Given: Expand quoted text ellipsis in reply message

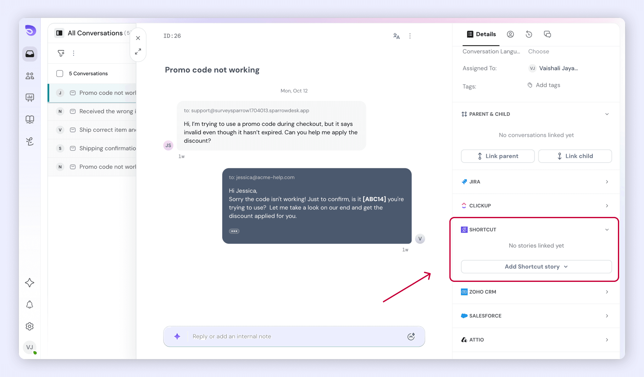Looking at the screenshot, I should (234, 231).
